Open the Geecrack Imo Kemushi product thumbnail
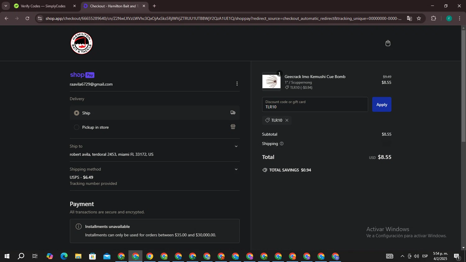 click(x=271, y=82)
